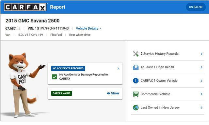Click No Accidents or Damage Reported to CARFAX text
The height and width of the screenshot is (125, 209).
(x=84, y=76)
